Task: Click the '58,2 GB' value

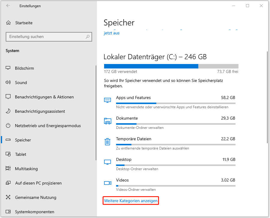Action: click(x=228, y=98)
